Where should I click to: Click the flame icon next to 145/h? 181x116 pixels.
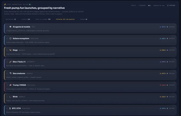click(160, 97)
